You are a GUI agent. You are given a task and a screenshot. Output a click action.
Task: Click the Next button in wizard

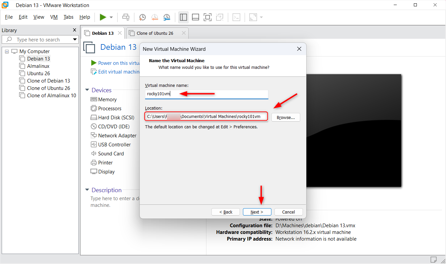(257, 212)
